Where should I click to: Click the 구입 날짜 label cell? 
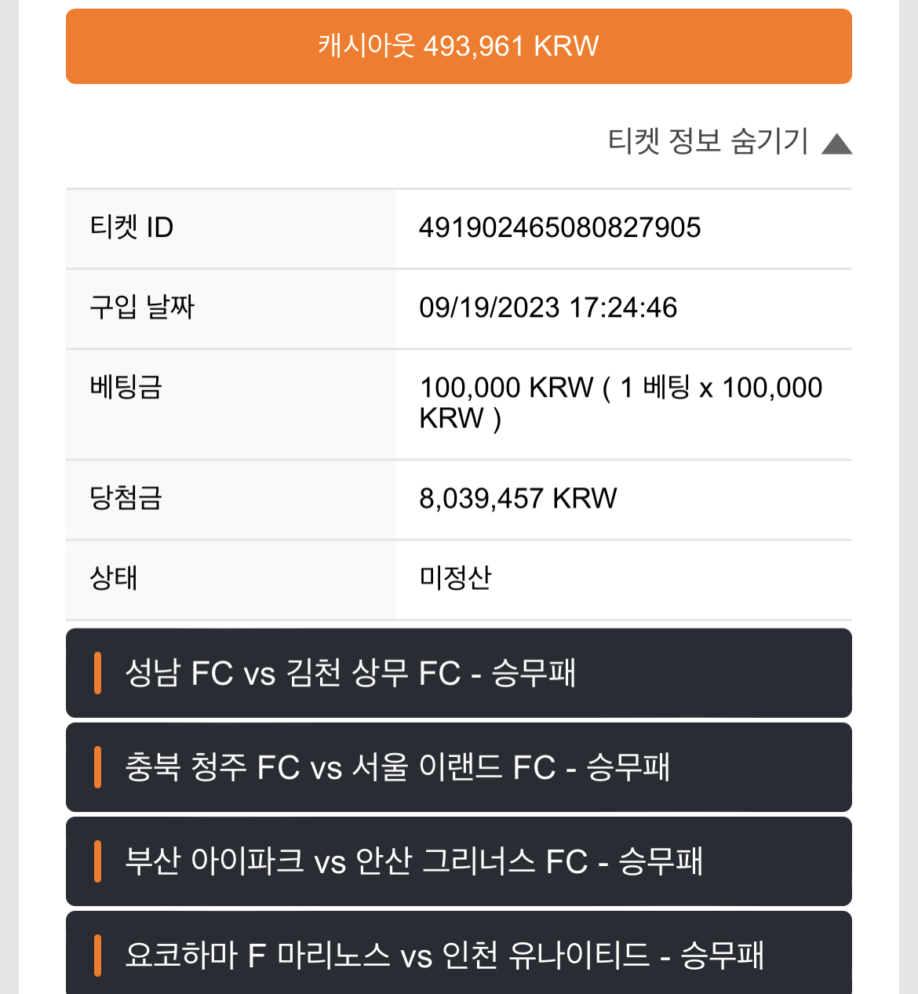click(231, 309)
